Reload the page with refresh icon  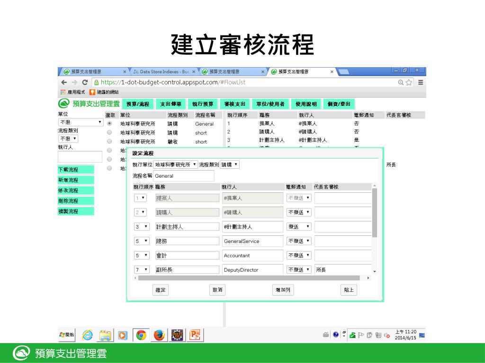pyautogui.click(x=85, y=82)
